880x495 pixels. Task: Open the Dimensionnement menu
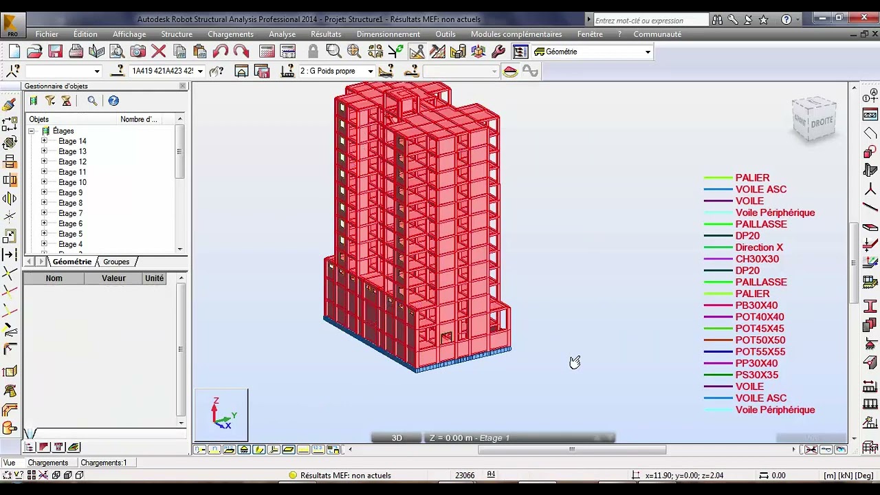[388, 34]
